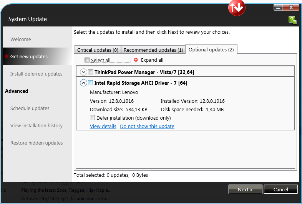
Task: Go to Install deferred updates
Action: [x=36, y=74]
